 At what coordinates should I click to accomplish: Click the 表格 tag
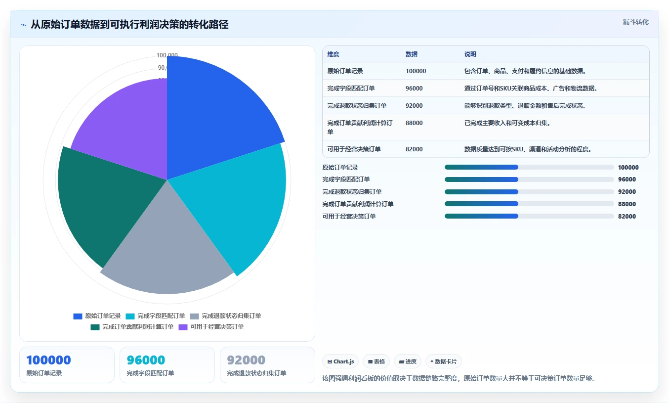click(376, 361)
